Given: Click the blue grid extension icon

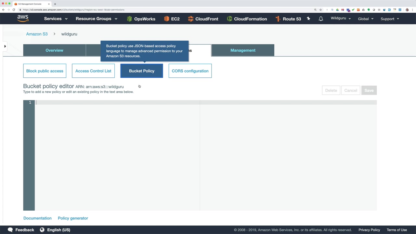Looking at the screenshot, I should (x=400, y=10).
